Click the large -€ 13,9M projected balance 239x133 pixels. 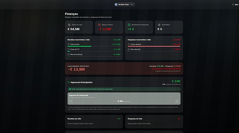(76, 69)
